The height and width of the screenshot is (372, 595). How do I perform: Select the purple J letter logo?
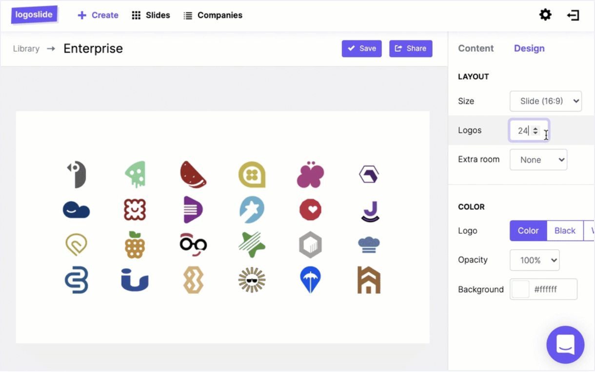point(370,211)
